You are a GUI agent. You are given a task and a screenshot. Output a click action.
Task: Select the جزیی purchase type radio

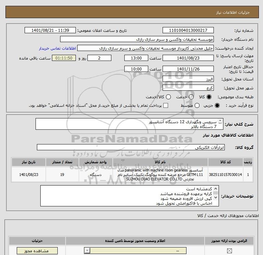point(217,105)
